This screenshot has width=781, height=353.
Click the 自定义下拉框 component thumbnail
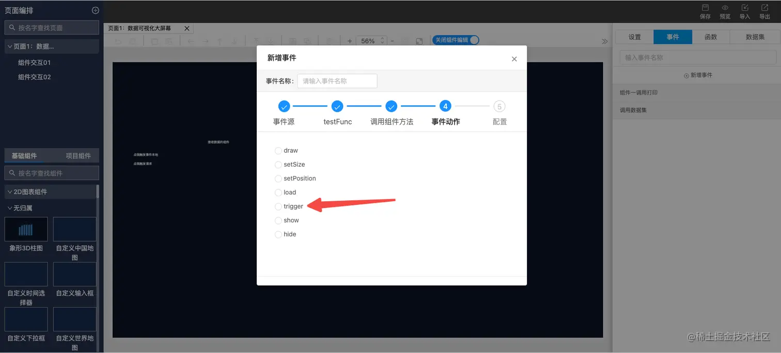pyautogui.click(x=26, y=319)
